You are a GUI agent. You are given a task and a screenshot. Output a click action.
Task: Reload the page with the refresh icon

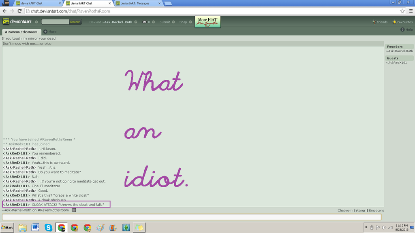coord(19,11)
